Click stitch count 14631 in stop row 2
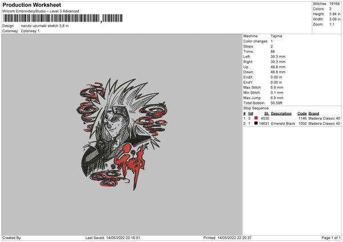This screenshot has width=343, height=242. [x=264, y=124]
